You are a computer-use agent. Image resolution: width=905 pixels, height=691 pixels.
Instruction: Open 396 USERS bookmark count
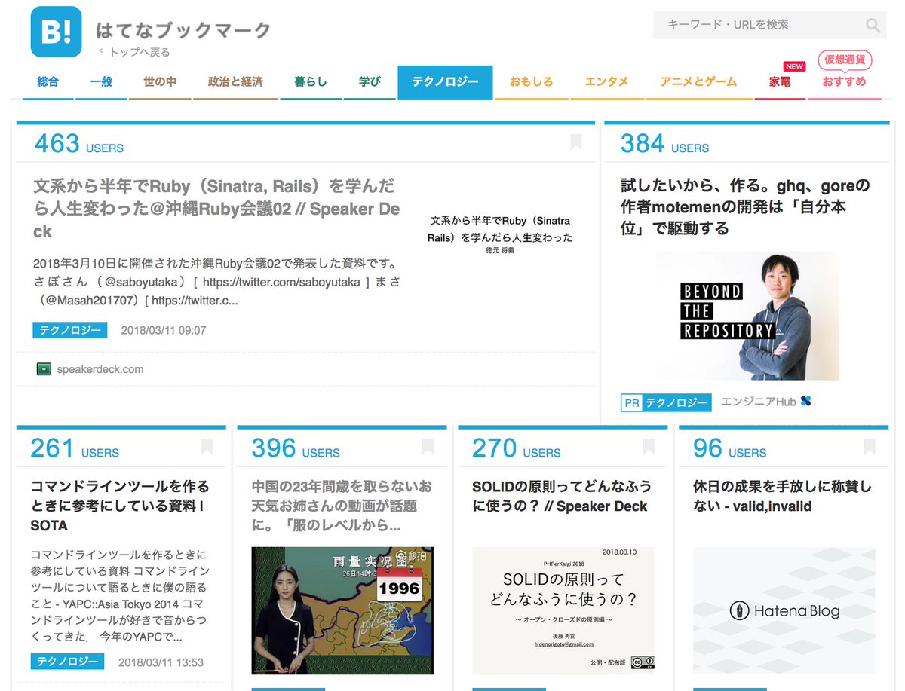[x=296, y=448]
